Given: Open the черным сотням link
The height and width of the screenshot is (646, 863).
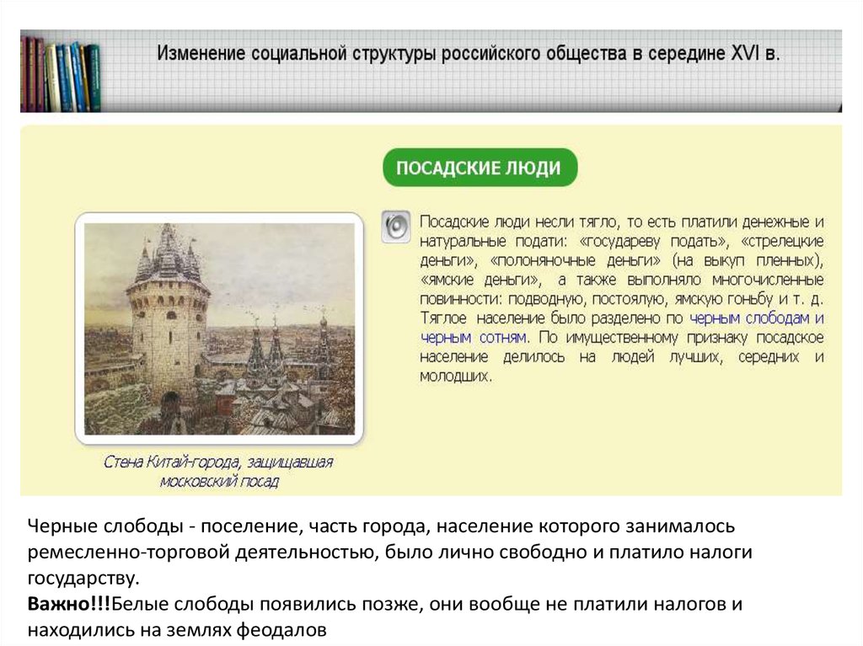Looking at the screenshot, I should click(473, 337).
